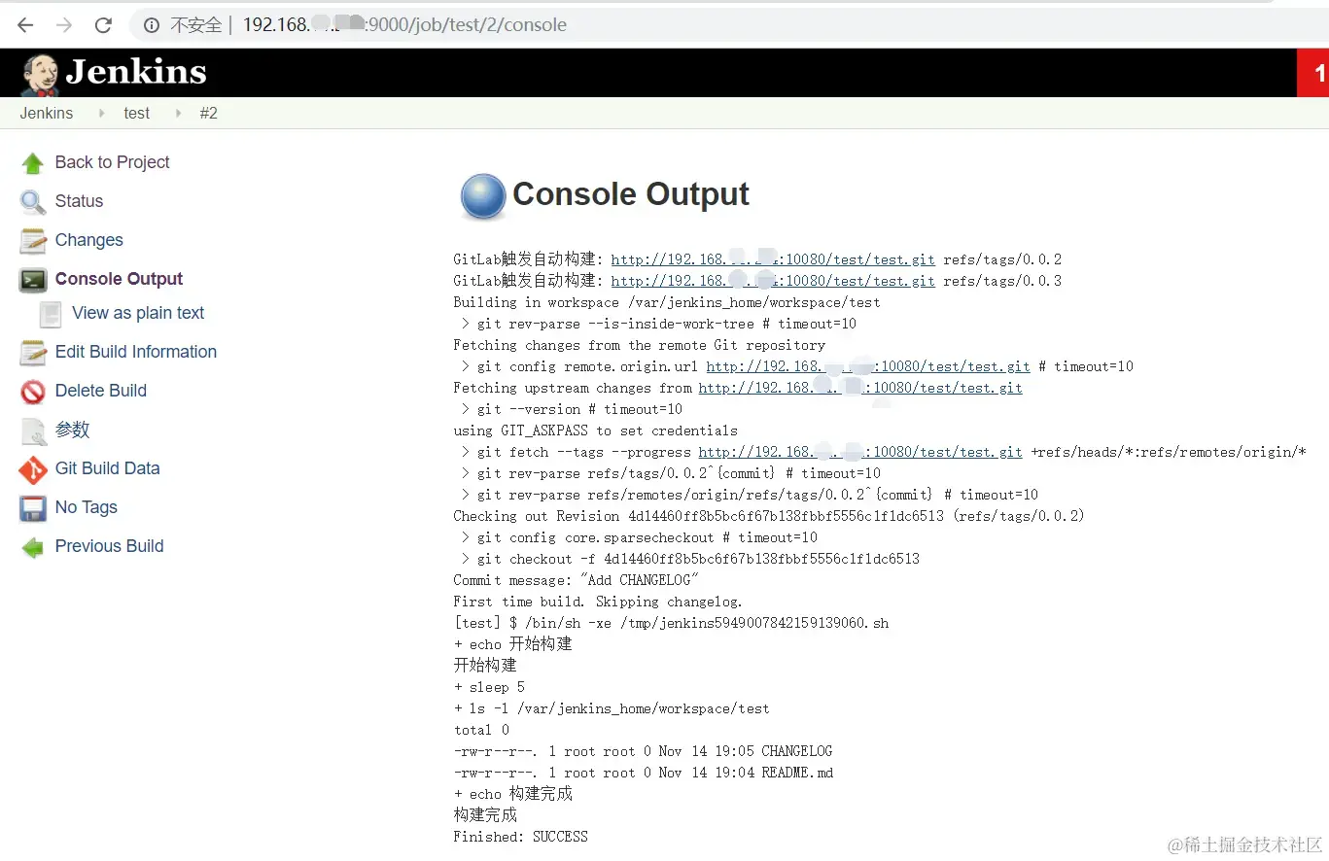Click the Building in workspace line
The image size is (1329, 861).
pos(667,302)
